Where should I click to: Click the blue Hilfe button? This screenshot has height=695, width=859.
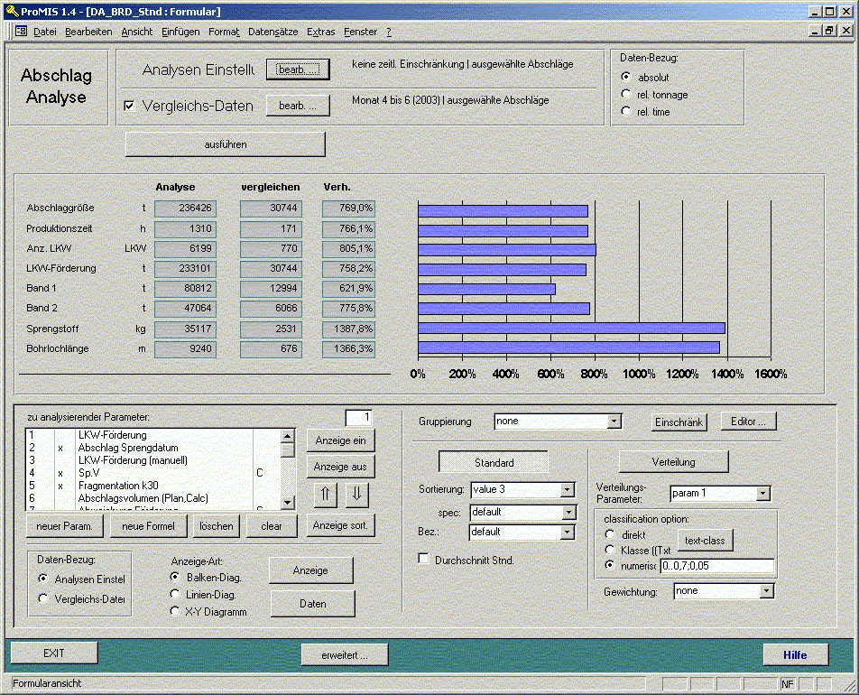click(x=795, y=654)
